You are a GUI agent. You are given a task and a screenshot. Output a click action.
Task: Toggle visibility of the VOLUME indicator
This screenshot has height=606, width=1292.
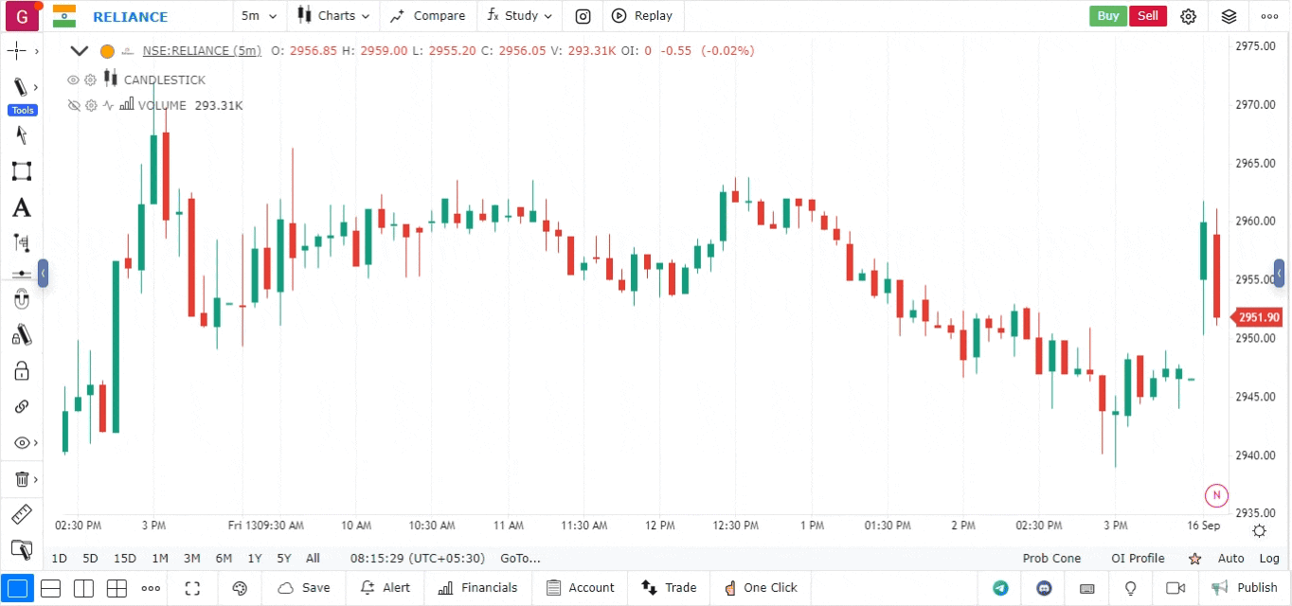[74, 105]
